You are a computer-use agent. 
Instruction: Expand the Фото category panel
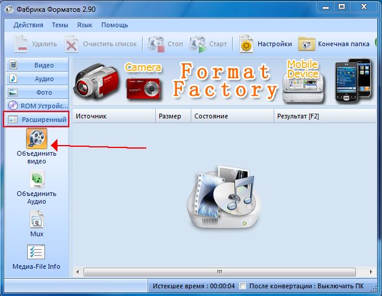37,92
